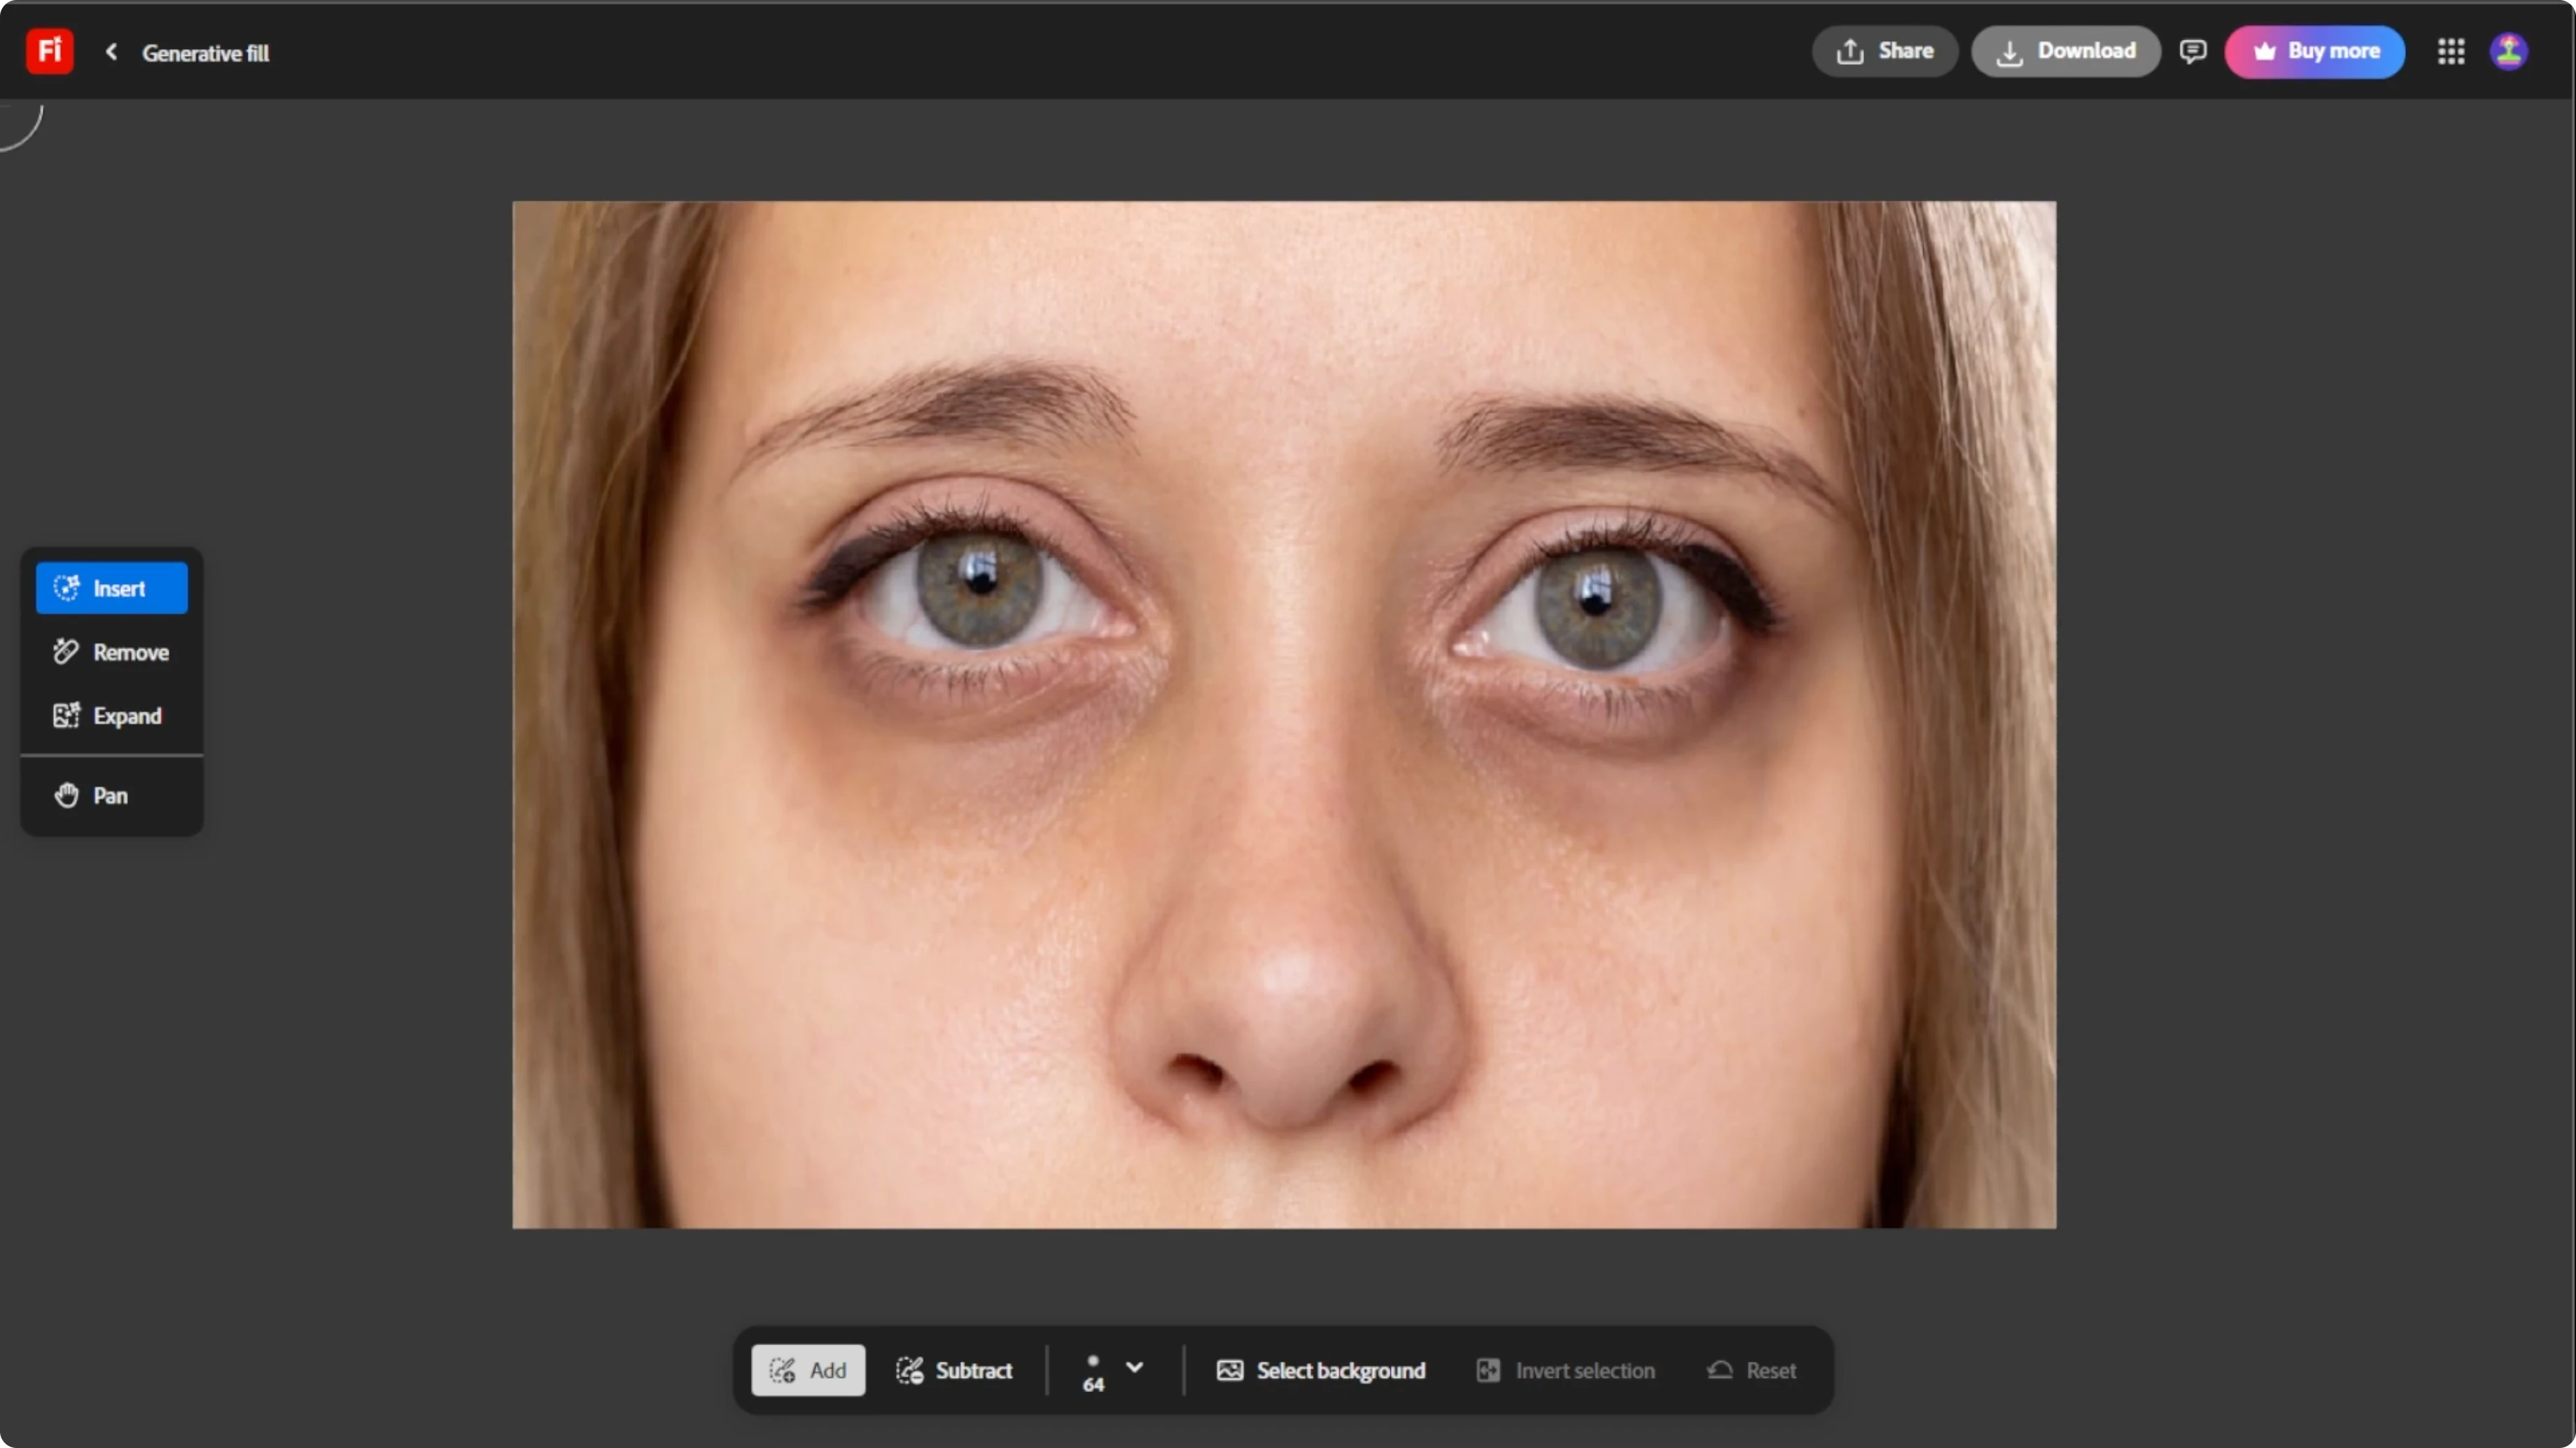
Task: Open the feedback comment icon
Action: [x=2192, y=51]
